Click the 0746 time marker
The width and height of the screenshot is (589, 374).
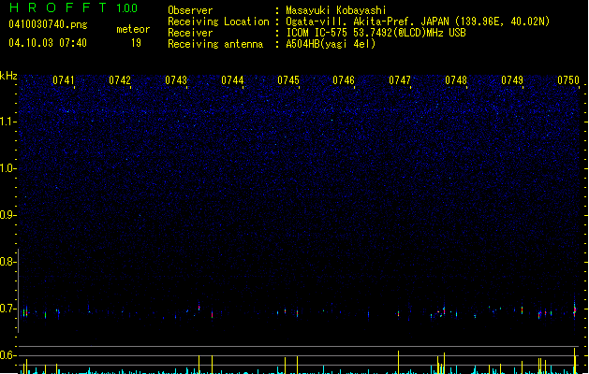(344, 80)
